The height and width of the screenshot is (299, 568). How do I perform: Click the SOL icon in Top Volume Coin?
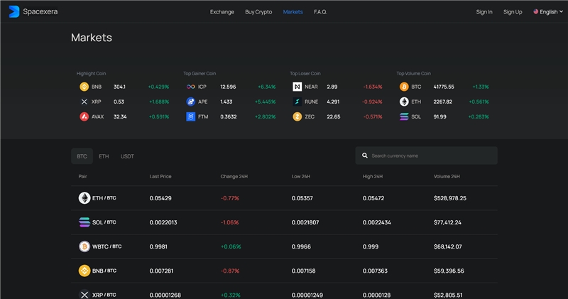pyautogui.click(x=404, y=116)
